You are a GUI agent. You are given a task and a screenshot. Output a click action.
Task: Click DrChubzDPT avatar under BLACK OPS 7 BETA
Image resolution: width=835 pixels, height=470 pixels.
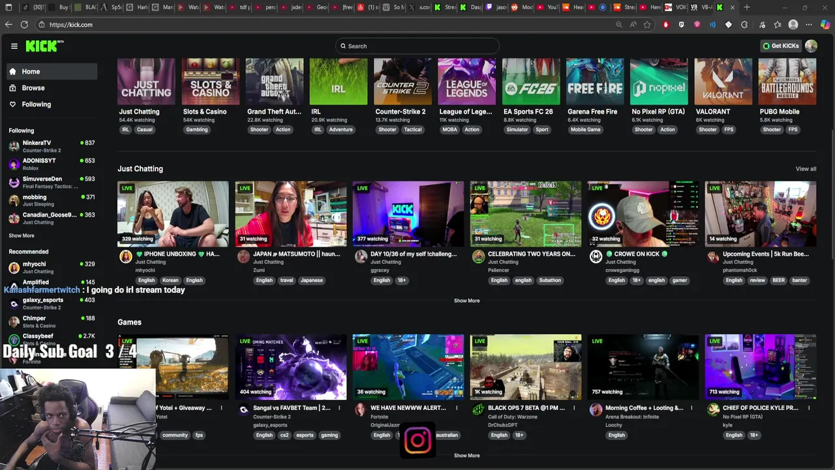[478, 410]
